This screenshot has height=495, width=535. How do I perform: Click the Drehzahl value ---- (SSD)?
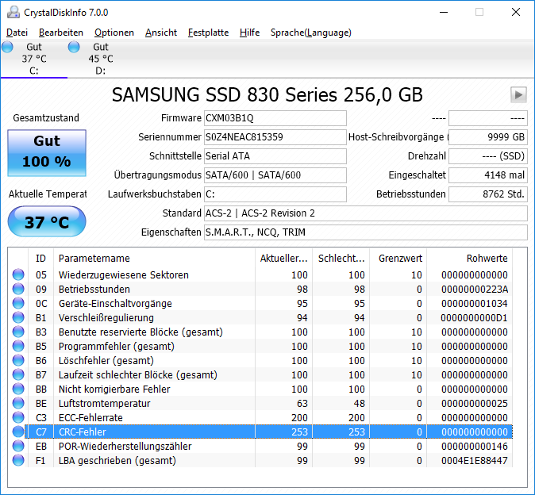click(x=488, y=156)
